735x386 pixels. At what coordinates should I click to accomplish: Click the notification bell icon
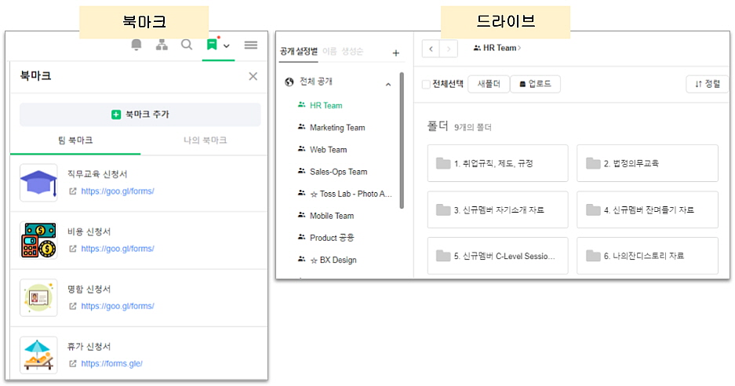(x=136, y=46)
